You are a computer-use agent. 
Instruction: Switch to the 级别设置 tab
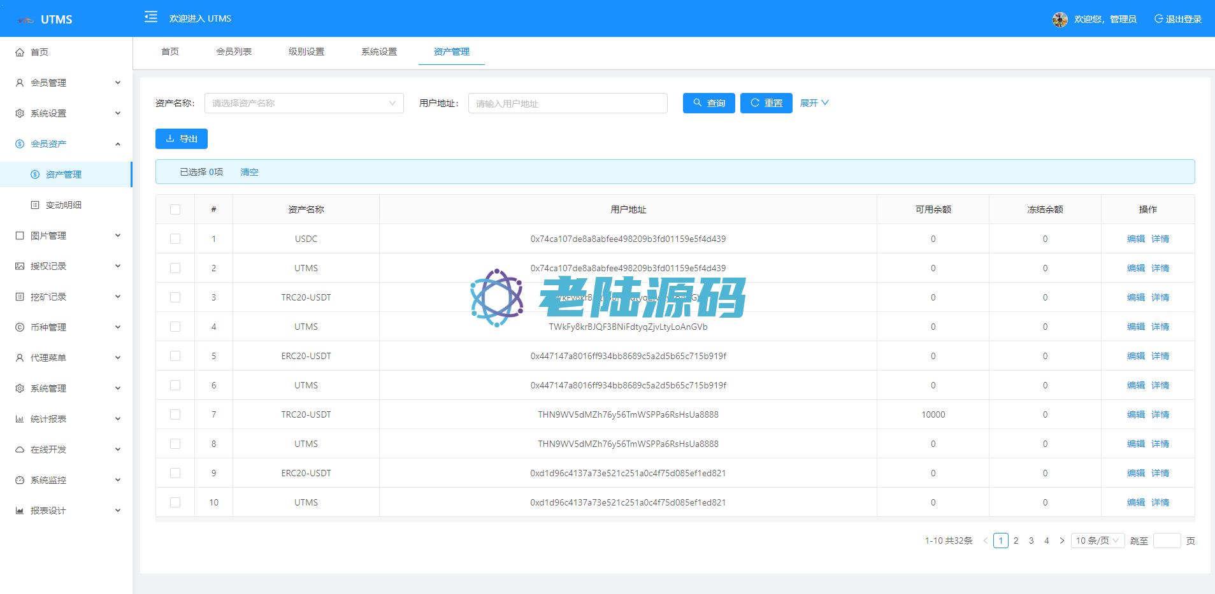(306, 52)
